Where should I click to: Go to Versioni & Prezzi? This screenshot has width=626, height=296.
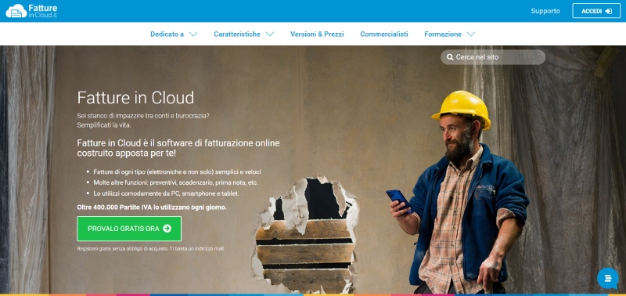click(x=317, y=34)
